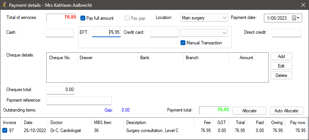Click the Invoice column header

pos(11,123)
